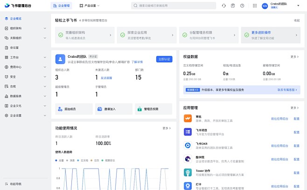Click the 联系专属客服 link

[287, 90]
